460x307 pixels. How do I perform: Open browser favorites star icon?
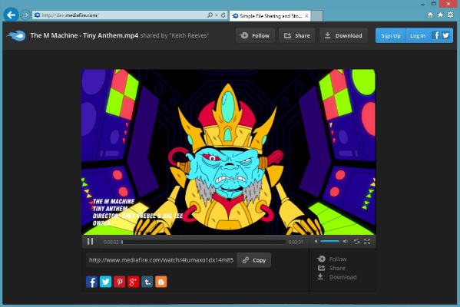[x=440, y=15]
